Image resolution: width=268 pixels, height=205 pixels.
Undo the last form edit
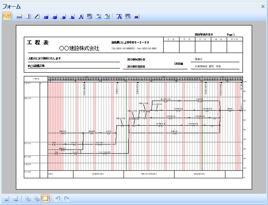click(58, 199)
